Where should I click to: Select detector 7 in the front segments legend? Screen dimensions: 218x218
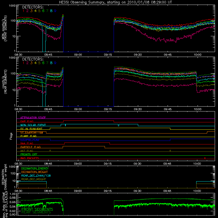click(47, 11)
